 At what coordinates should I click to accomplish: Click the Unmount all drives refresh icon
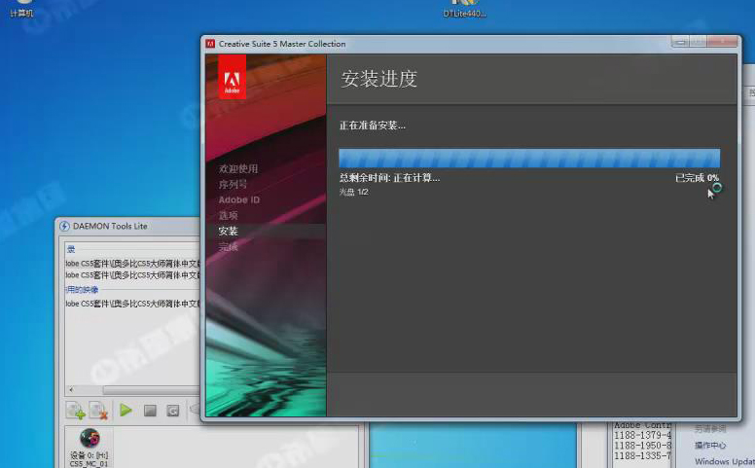[172, 411]
